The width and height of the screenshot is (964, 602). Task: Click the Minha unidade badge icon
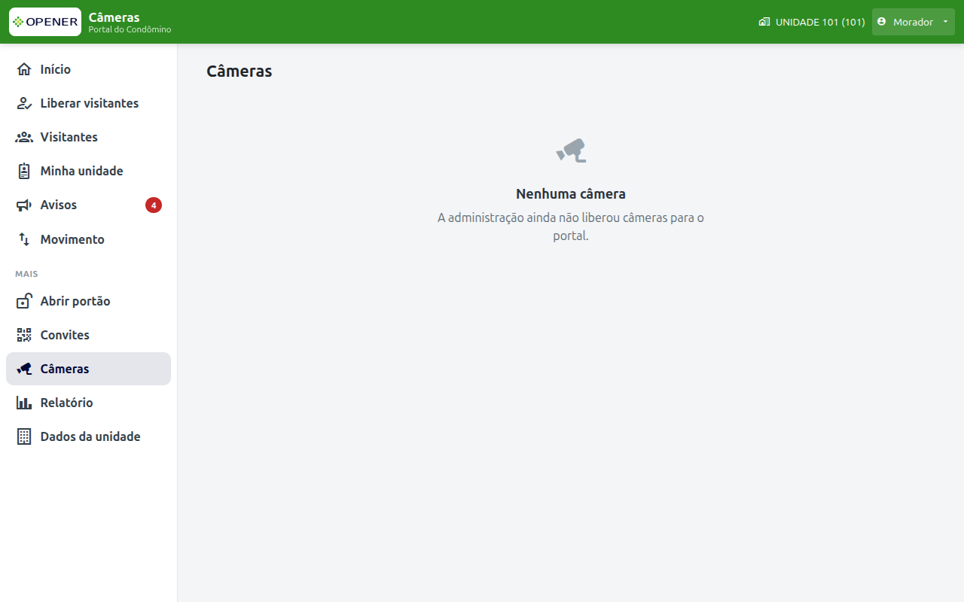tap(24, 171)
